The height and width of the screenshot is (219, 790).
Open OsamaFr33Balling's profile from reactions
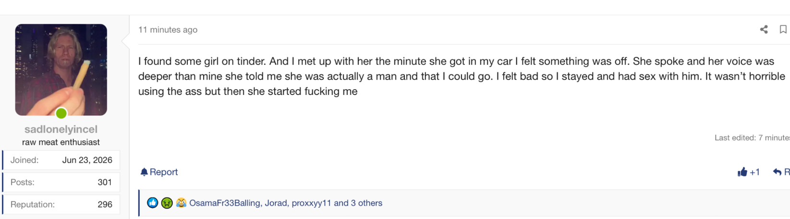pos(225,203)
